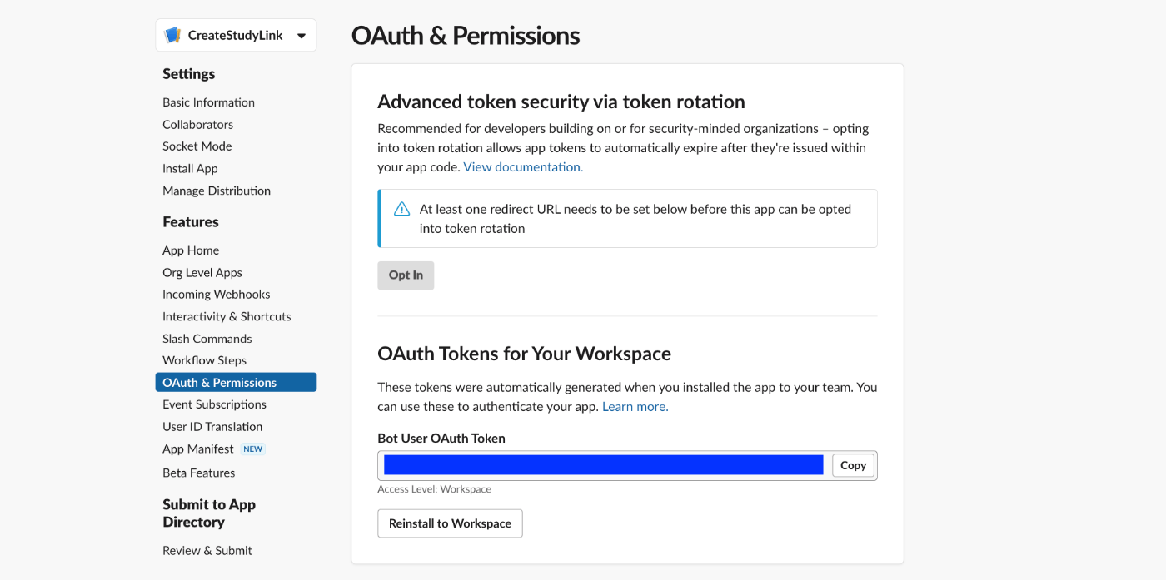Image resolution: width=1166 pixels, height=580 pixels.
Task: Open Slash Commands settings
Action: 207,339
